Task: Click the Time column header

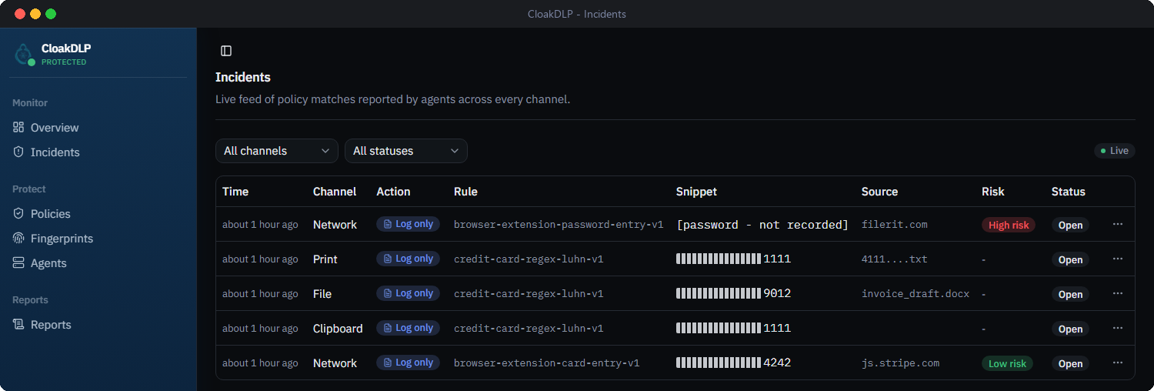Action: (x=235, y=192)
